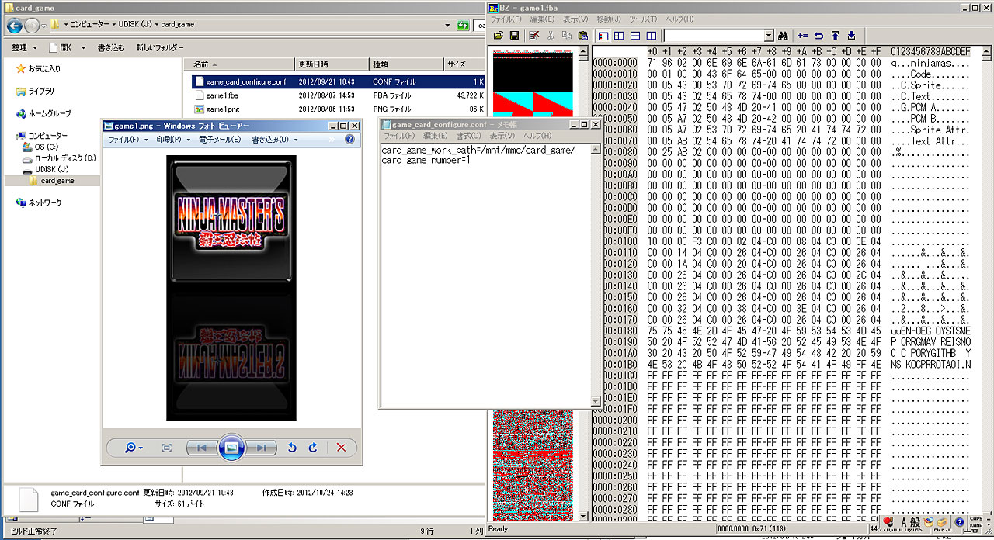The image size is (994, 540).
Task: Click the Save floppy icon in BZ toolbar
Action: [x=513, y=36]
